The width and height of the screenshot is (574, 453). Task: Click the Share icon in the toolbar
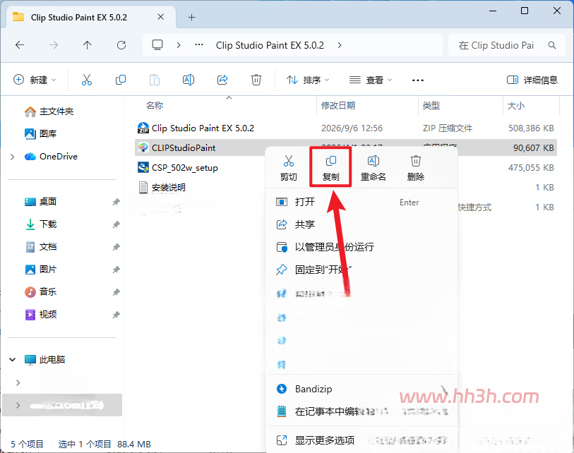click(x=222, y=80)
